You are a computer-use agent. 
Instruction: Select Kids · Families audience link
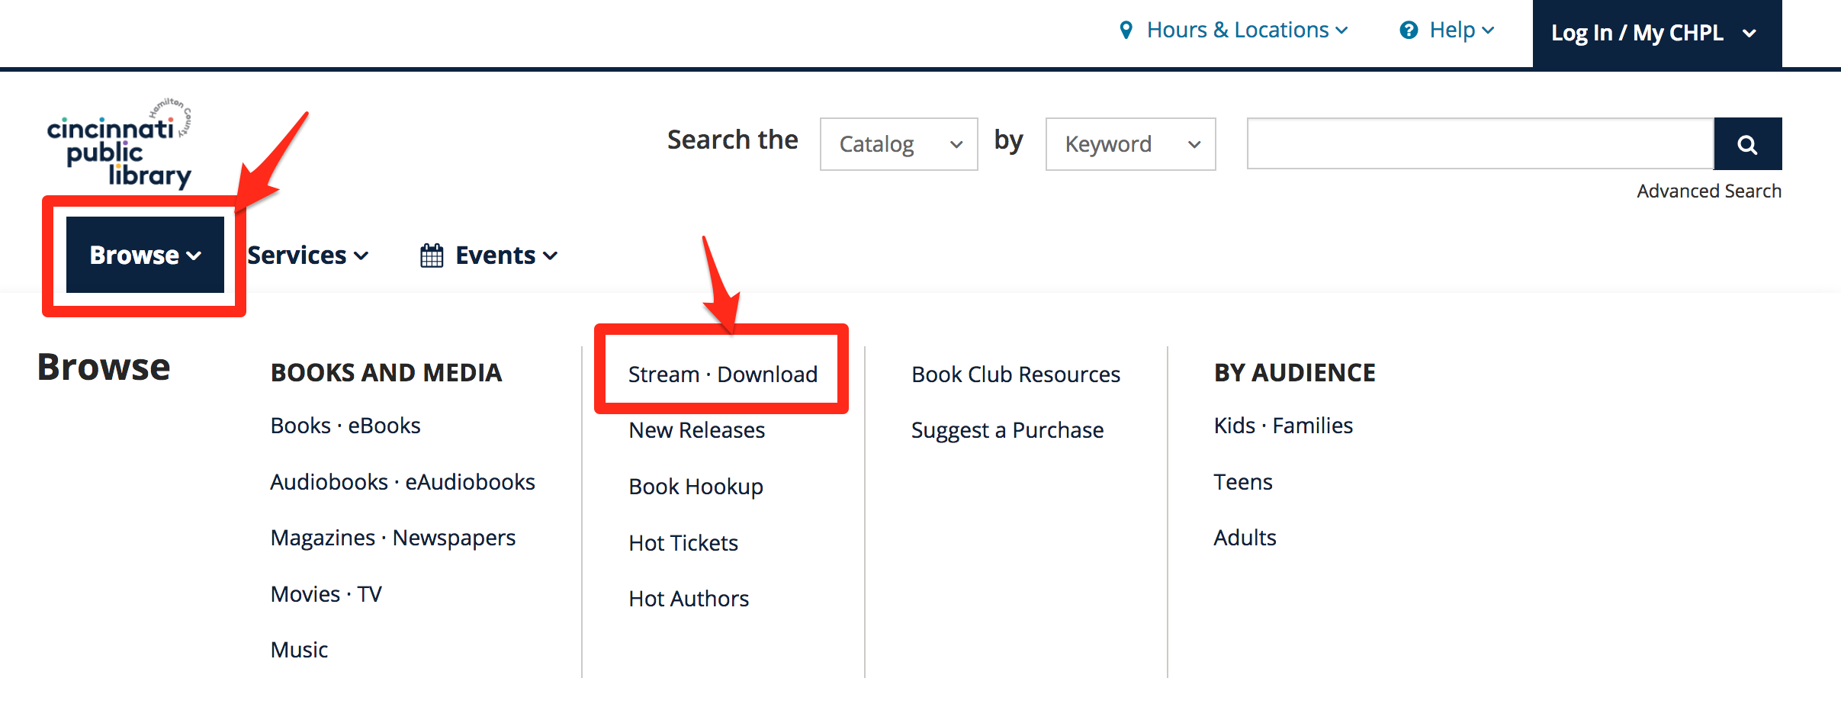[x=1284, y=426]
